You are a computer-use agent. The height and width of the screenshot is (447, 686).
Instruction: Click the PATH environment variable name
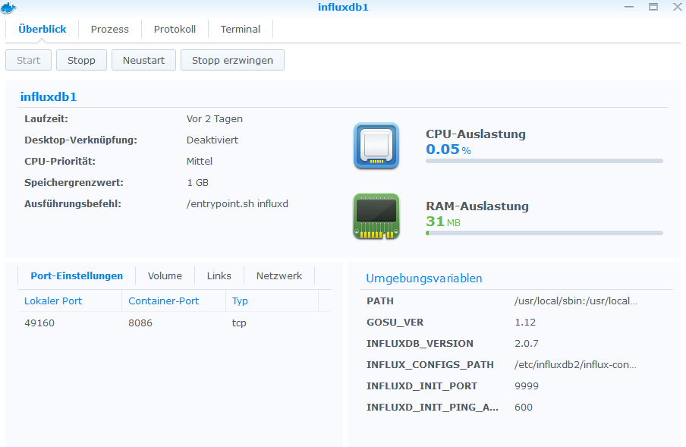pyautogui.click(x=380, y=301)
